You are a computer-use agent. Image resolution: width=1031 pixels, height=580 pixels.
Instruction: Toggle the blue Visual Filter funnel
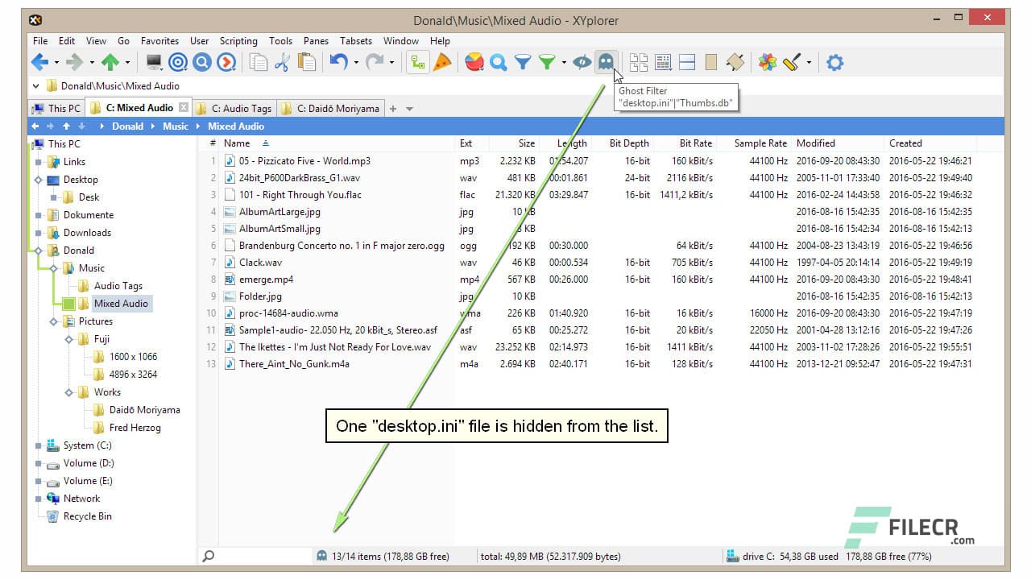tap(524, 62)
